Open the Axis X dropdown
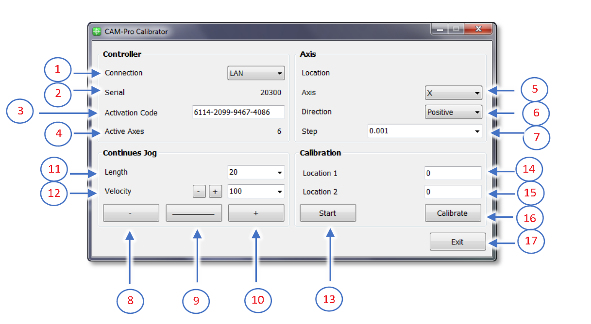Viewport: 591px width, 324px height. tap(454, 93)
